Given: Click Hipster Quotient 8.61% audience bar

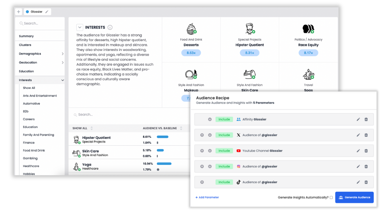Looking at the screenshot, I should 162,137.
